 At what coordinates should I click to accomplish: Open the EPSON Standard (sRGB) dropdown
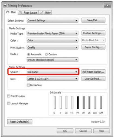53,60
